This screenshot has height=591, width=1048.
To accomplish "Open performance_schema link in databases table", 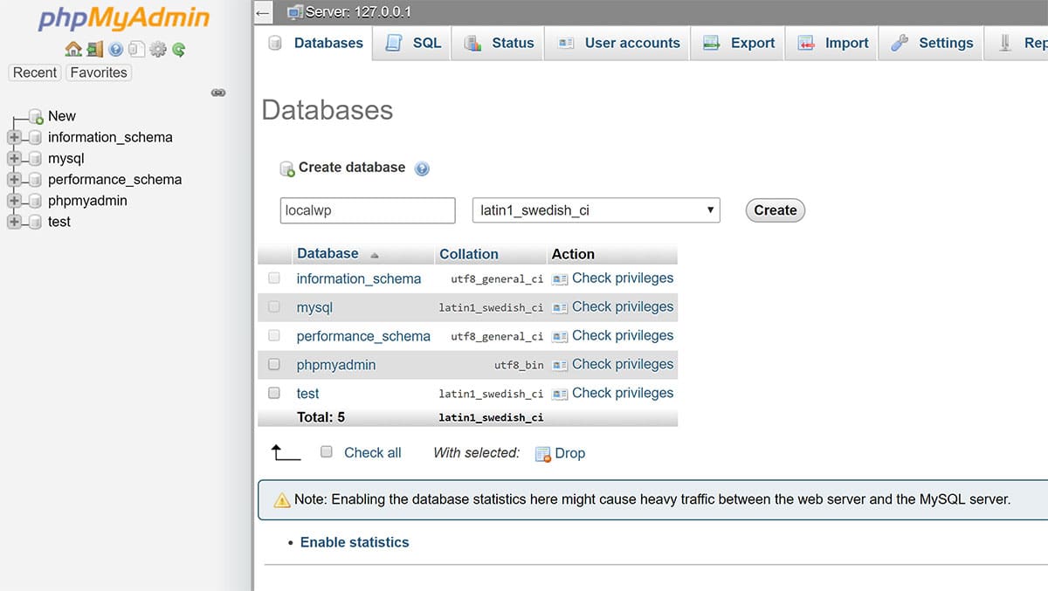I will coord(363,337).
